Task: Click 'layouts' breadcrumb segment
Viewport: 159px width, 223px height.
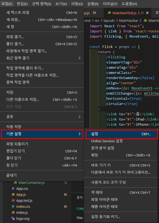Action: coord(109,21)
